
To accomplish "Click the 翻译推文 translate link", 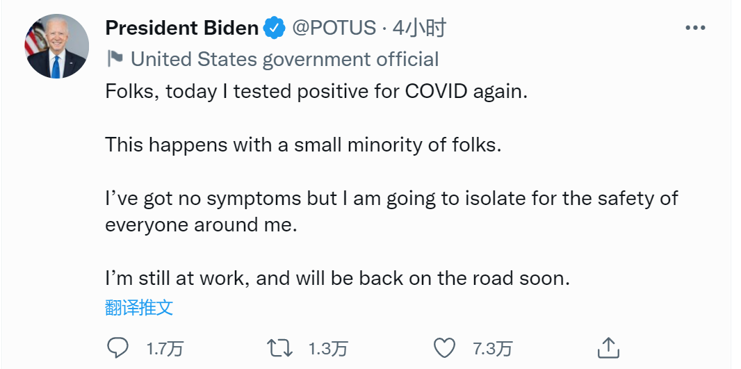I will click(x=139, y=307).
